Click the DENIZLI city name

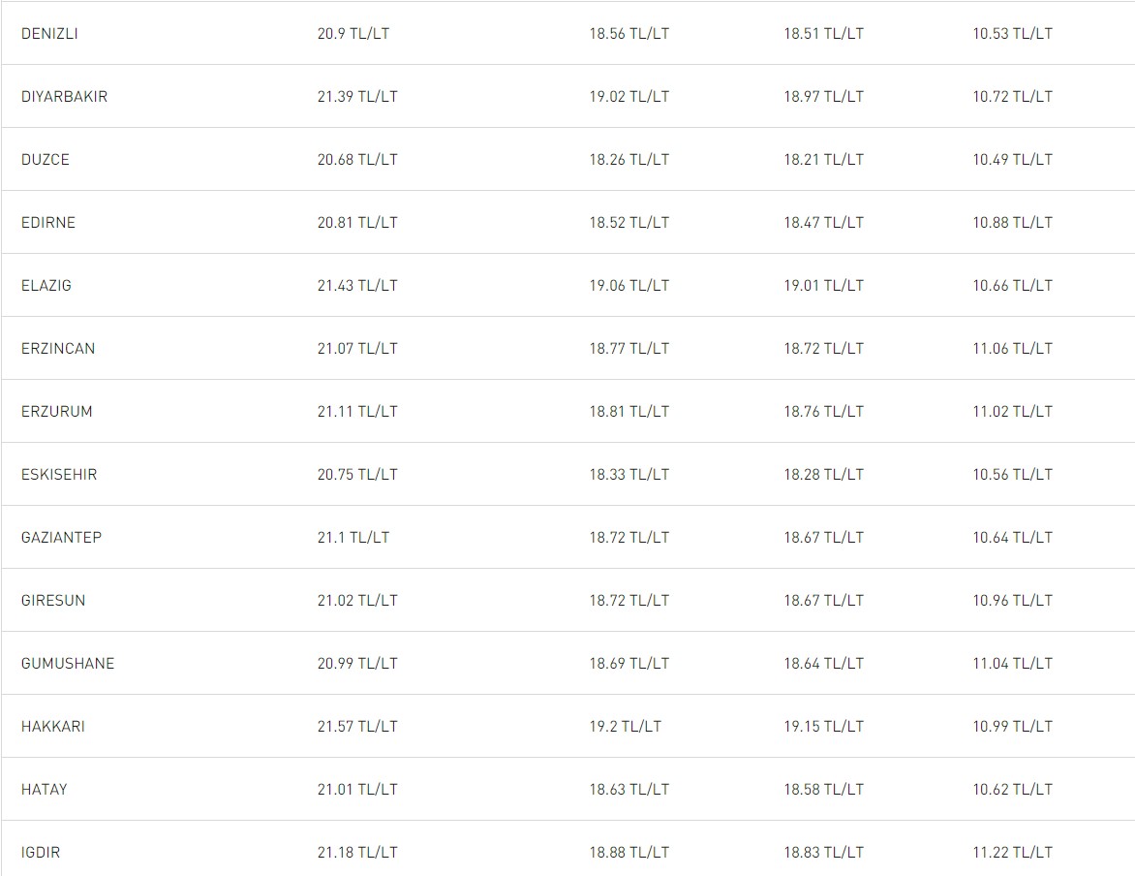pos(49,34)
